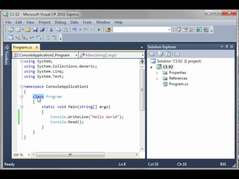Refresh the Solution Explorer tree

[x=168, y=54]
